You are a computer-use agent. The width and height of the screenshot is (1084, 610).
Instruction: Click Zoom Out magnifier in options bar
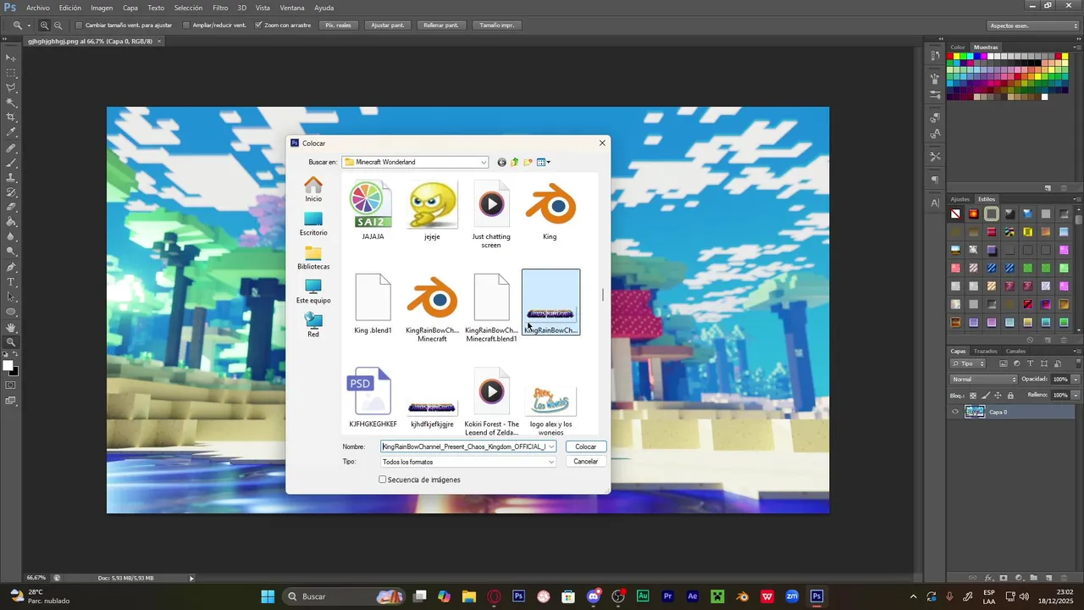click(58, 25)
